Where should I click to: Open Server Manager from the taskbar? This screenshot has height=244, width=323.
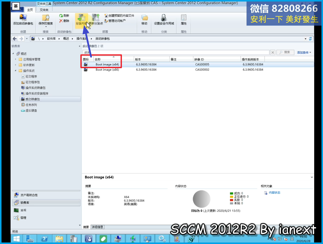coord(30,238)
